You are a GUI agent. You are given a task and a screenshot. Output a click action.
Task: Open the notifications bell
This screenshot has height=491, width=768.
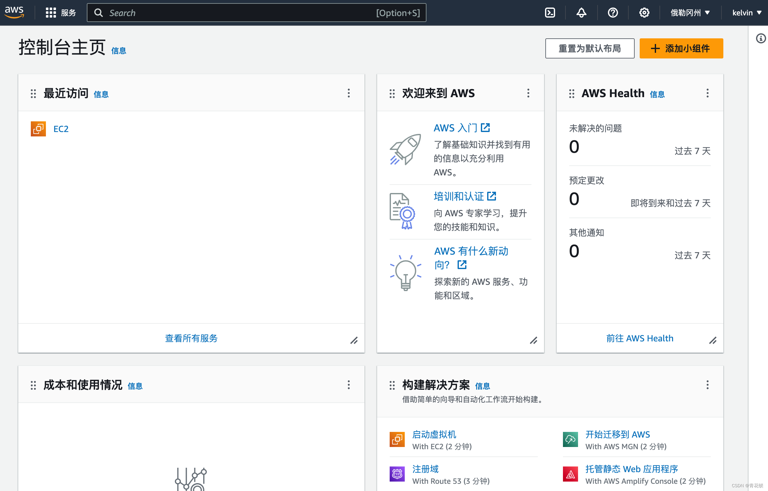[x=581, y=13]
